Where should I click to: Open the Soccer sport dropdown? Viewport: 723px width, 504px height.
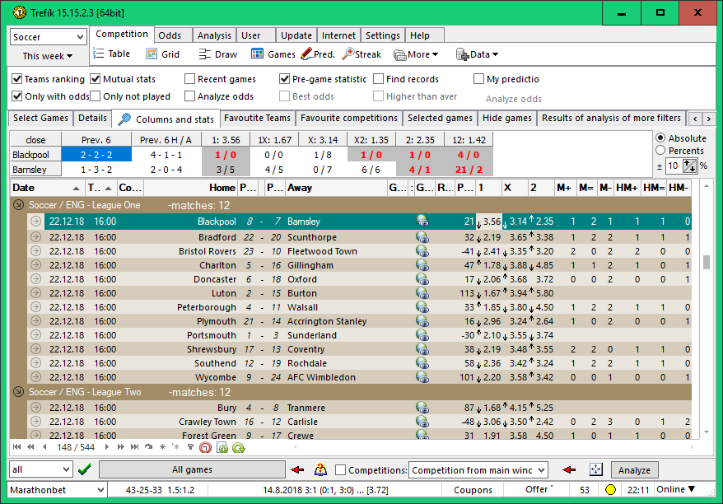48,37
